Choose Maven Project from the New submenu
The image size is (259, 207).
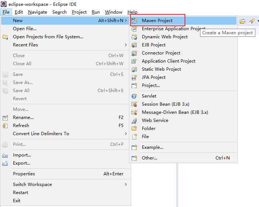[183, 21]
